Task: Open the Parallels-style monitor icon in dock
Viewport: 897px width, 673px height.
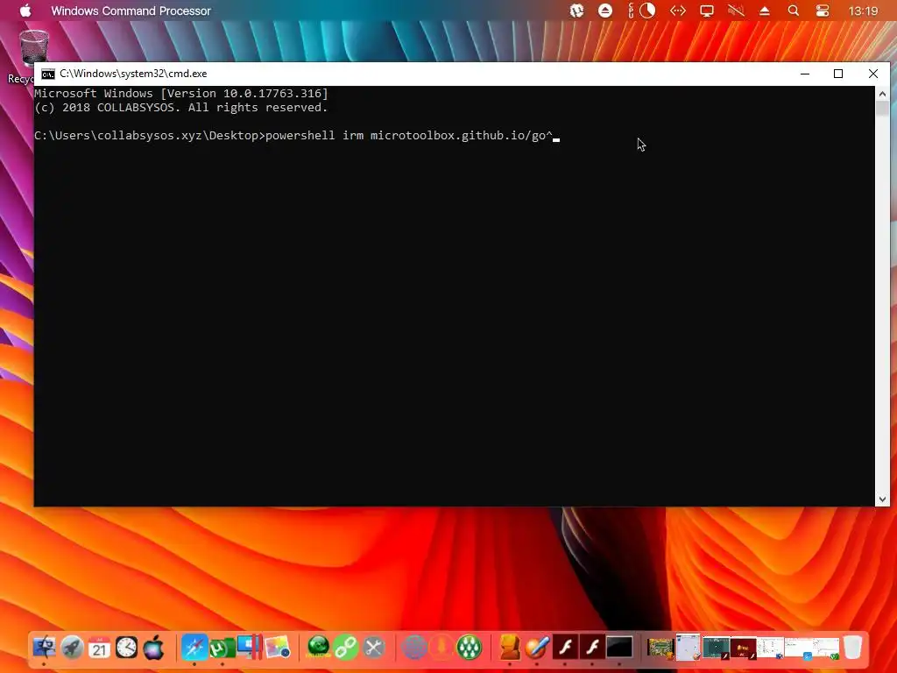Action: pos(250,648)
